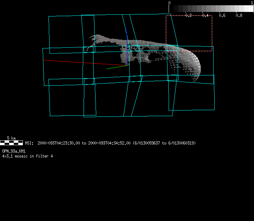Screen dimensions: 254x221
Task: Click the "4x3_1 mosaic in filter 4" text
Action: [27, 156]
